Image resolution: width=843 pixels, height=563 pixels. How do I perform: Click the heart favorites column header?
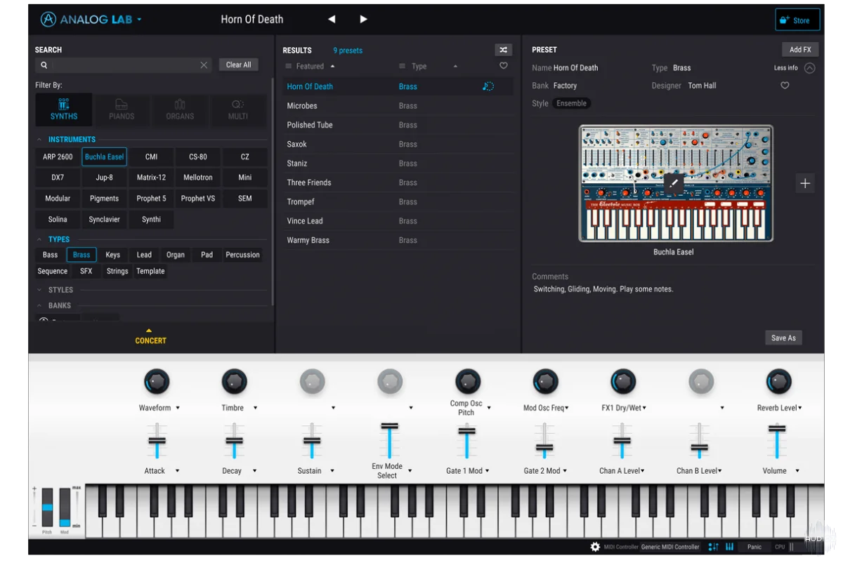pyautogui.click(x=504, y=66)
